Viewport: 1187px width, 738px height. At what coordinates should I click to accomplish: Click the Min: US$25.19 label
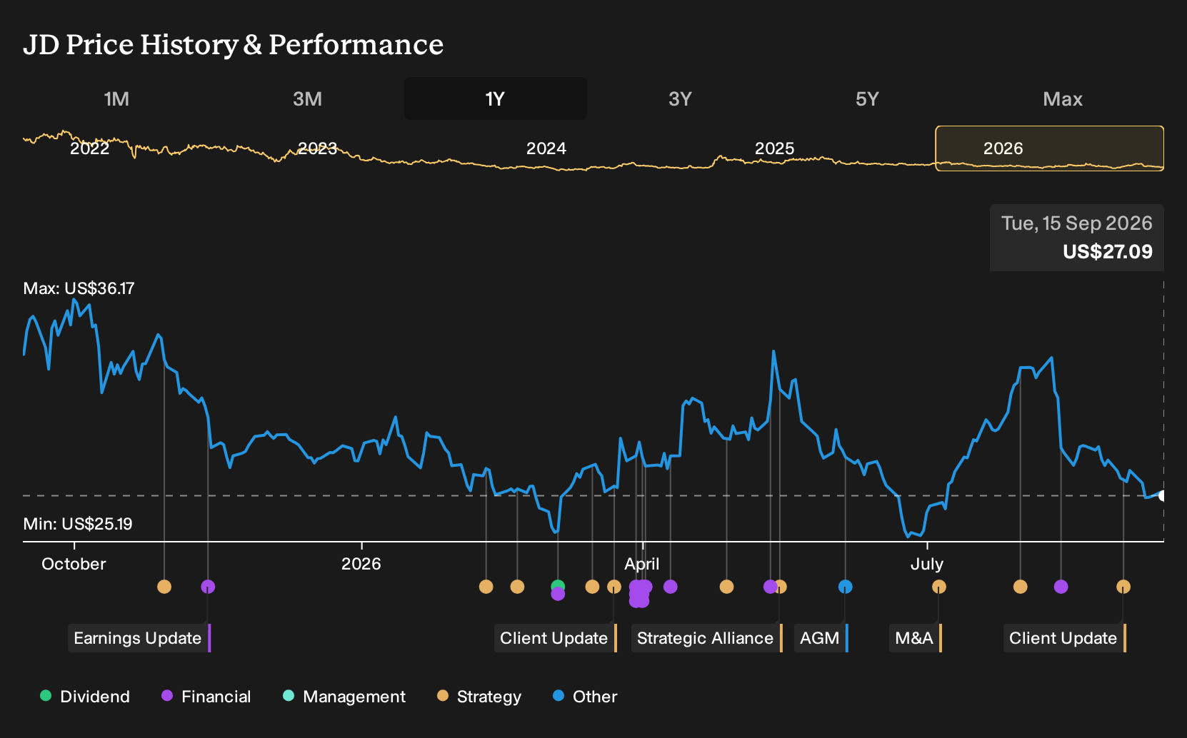pyautogui.click(x=78, y=524)
